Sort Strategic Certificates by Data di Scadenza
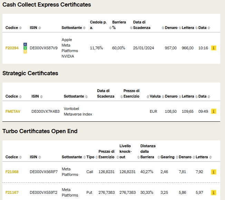The height and width of the screenshot is (200, 225). (121, 97)
